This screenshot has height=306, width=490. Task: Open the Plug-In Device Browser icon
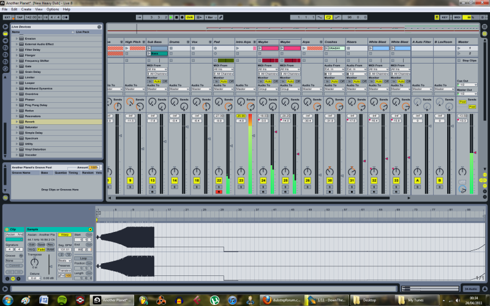6,40
